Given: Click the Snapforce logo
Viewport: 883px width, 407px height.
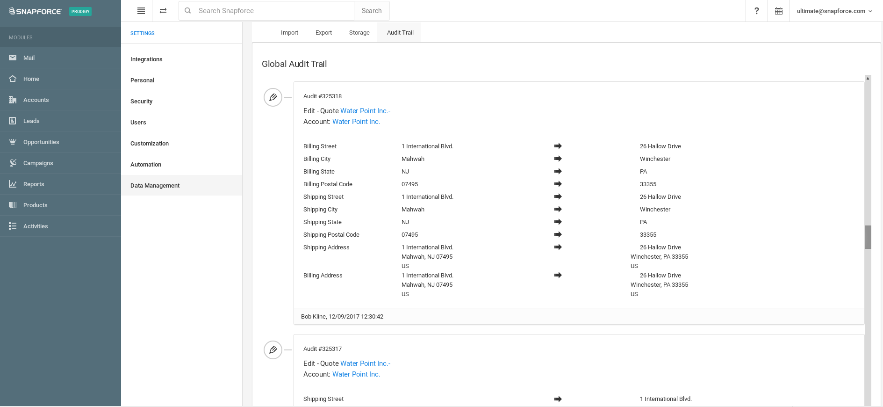Looking at the screenshot, I should [35, 11].
